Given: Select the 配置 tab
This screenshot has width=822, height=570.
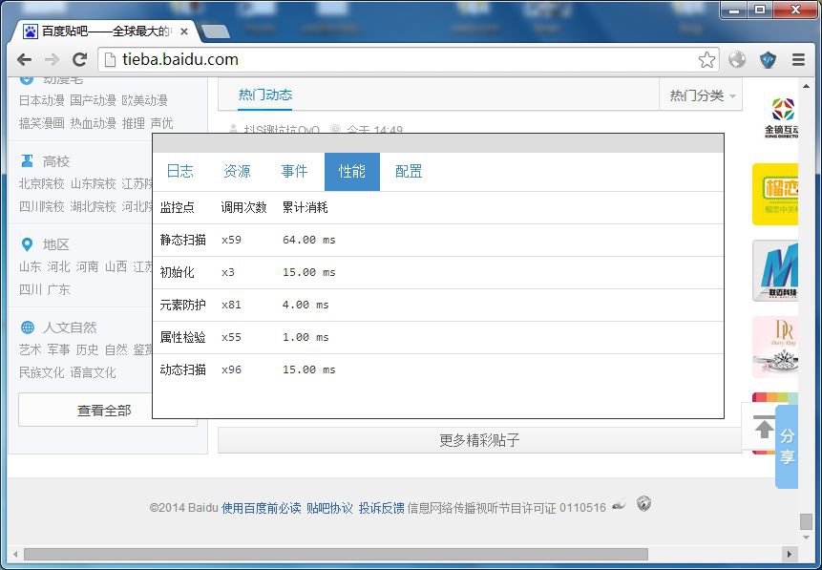Looking at the screenshot, I should [x=409, y=172].
